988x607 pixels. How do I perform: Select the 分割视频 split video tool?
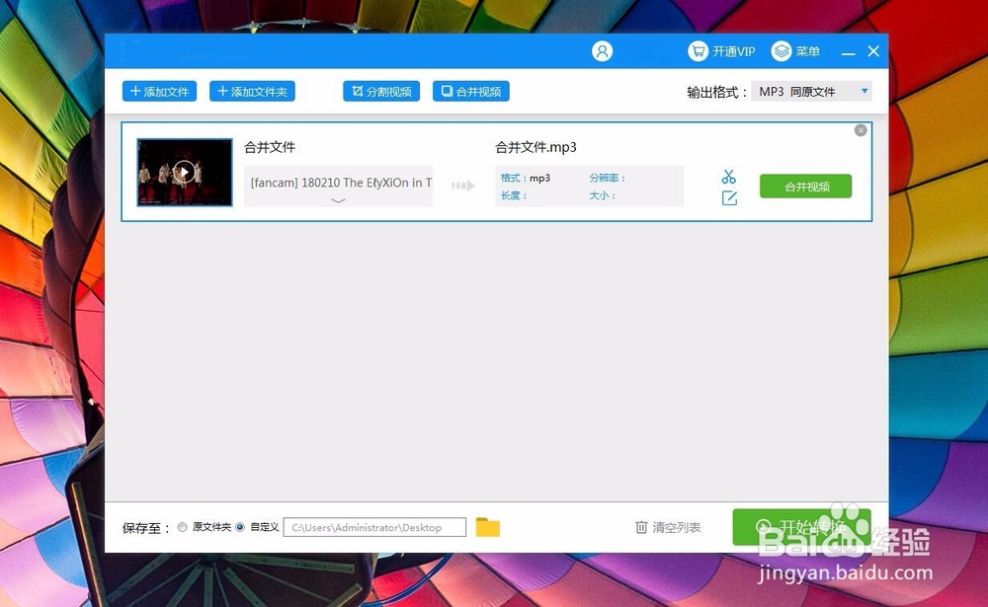(380, 91)
